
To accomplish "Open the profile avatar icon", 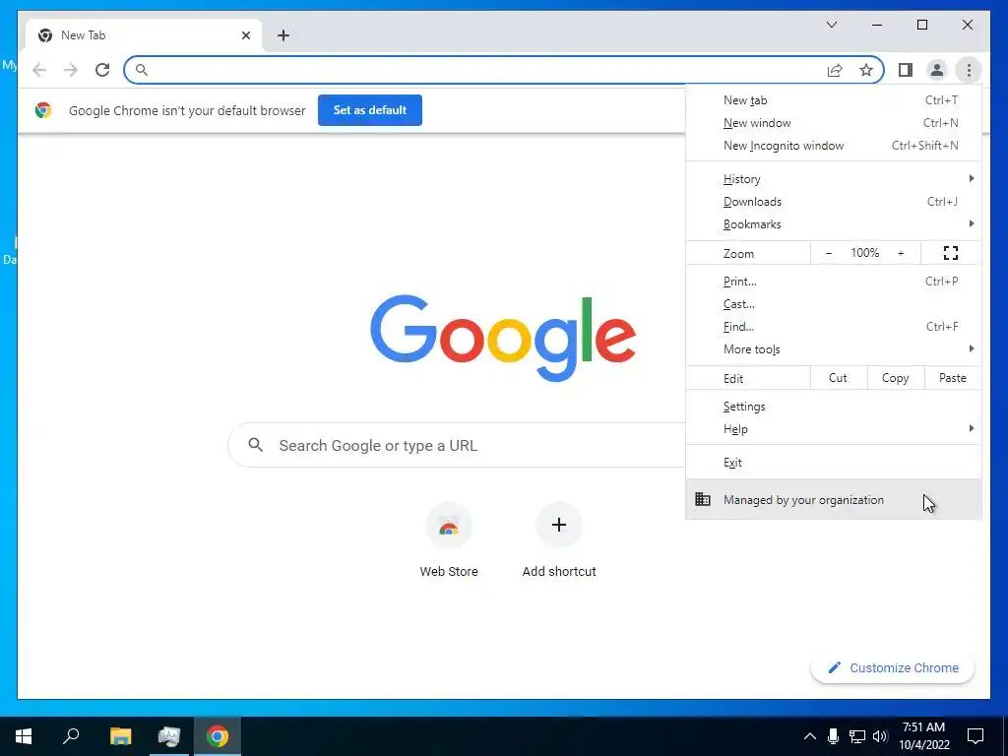I will (937, 70).
